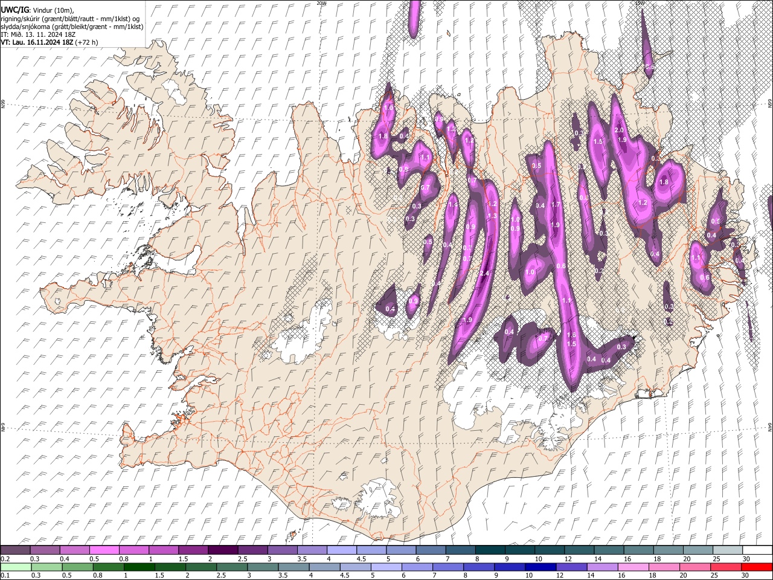This screenshot has height=580, width=773.
Task: Click the 1.3 snowfall value on the map
Action: coord(492,216)
